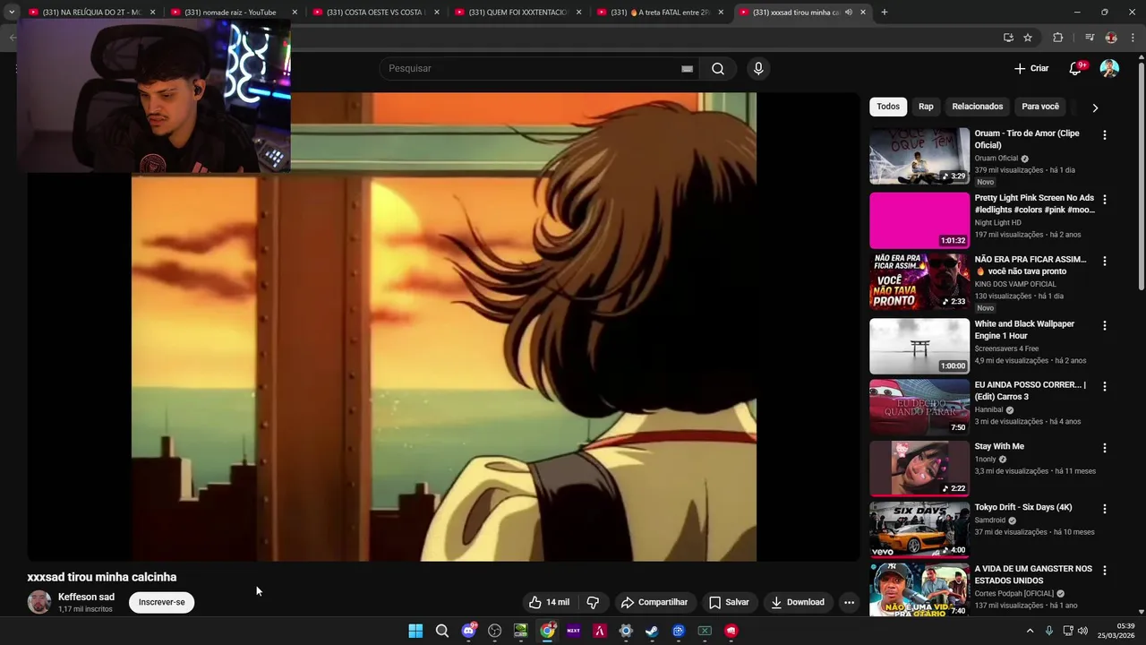The image size is (1146, 645).
Task: Open more actions ellipsis below video
Action: click(849, 602)
